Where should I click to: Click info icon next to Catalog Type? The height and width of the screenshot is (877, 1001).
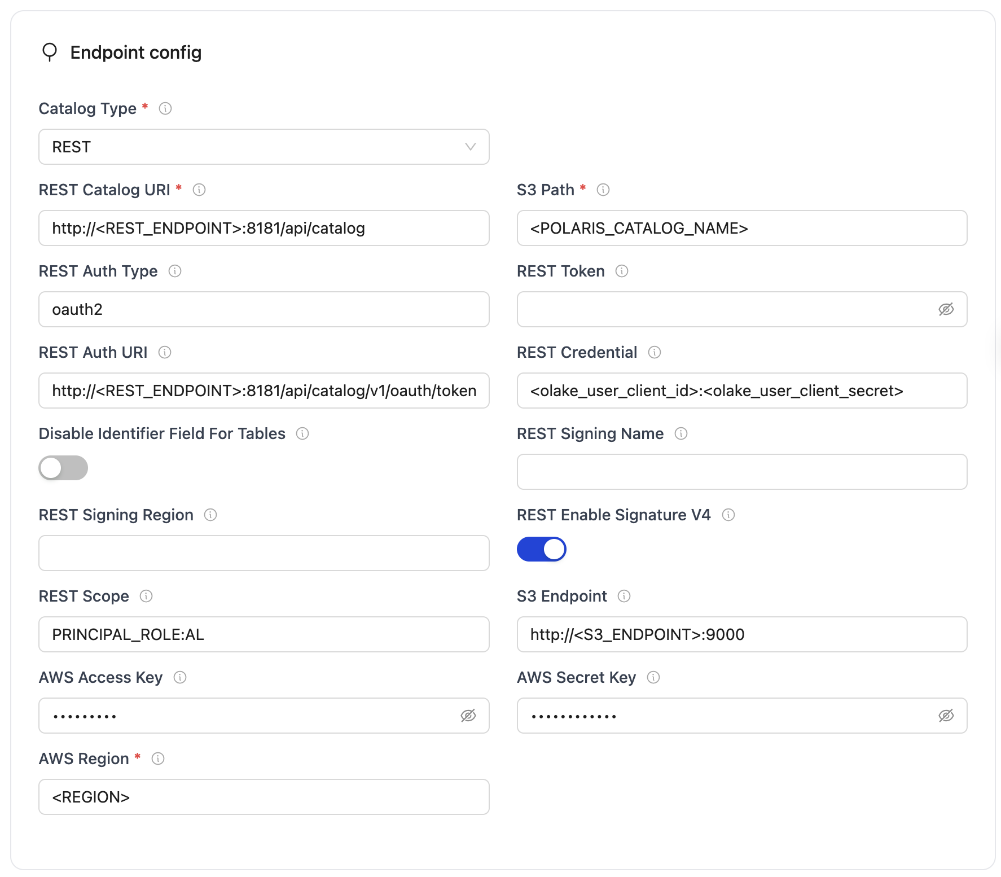click(x=165, y=108)
